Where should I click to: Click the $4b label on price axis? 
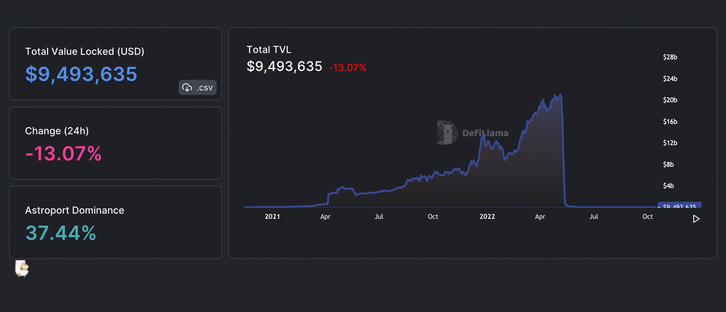pyautogui.click(x=670, y=186)
